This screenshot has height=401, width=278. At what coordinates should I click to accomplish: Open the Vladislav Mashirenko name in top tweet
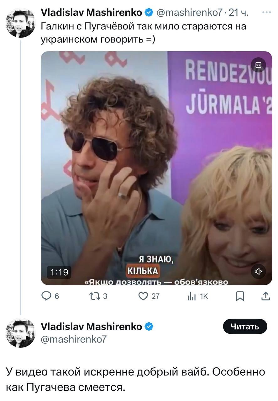pos(92,13)
